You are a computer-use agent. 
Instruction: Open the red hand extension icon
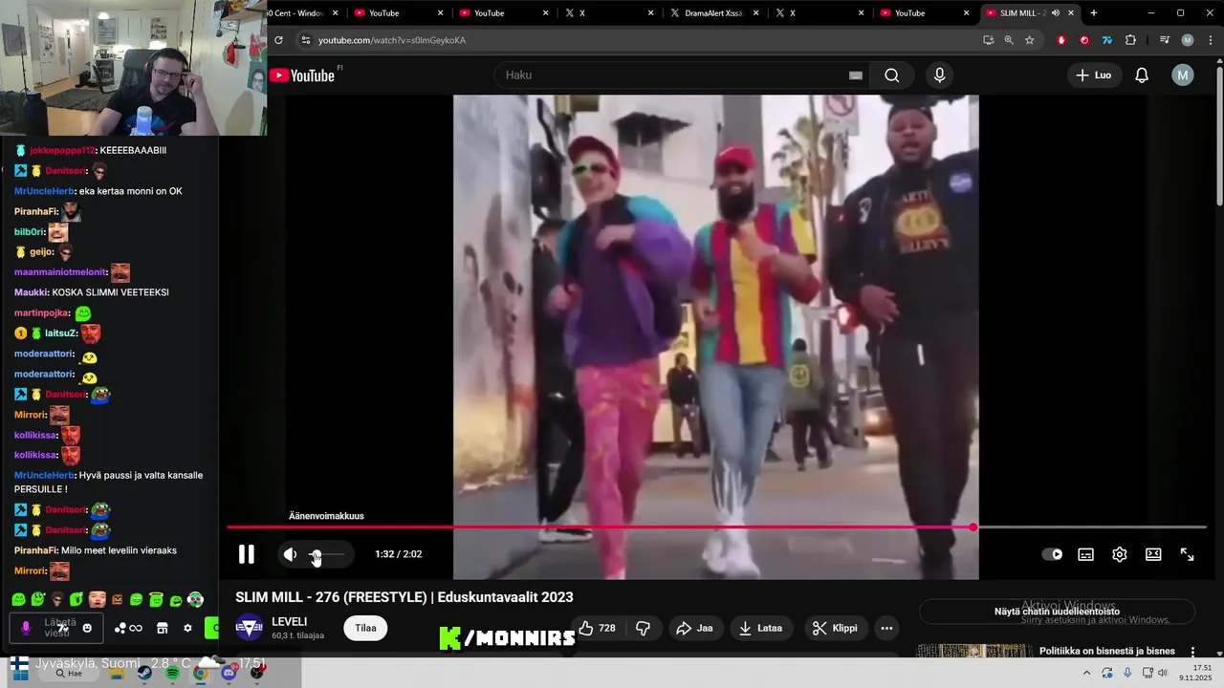click(x=1061, y=40)
